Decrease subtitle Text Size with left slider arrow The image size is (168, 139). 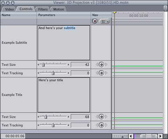38,64
